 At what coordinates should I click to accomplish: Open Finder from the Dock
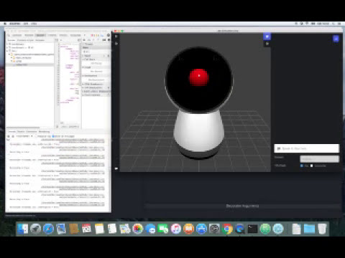22,229
